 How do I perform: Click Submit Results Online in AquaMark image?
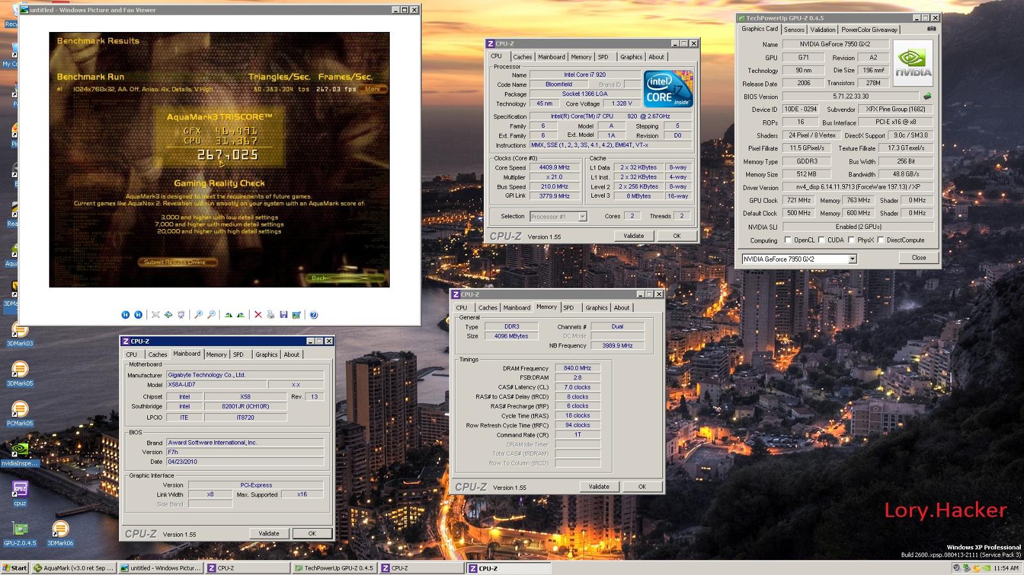pos(177,262)
